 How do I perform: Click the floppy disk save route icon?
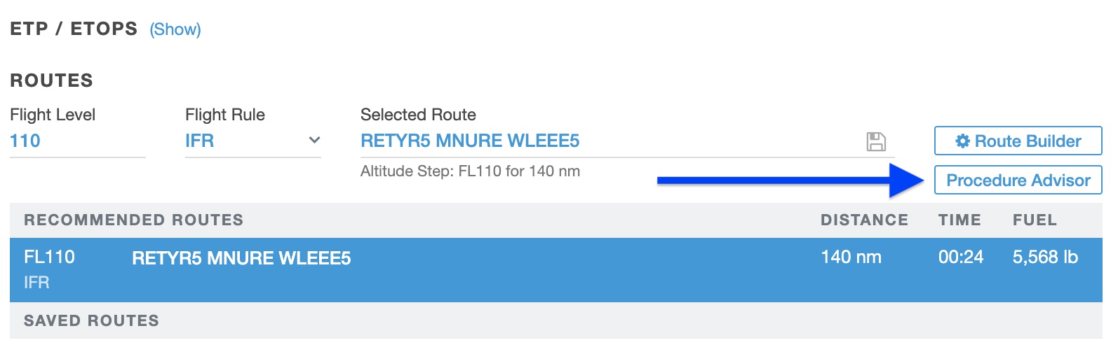tap(876, 141)
